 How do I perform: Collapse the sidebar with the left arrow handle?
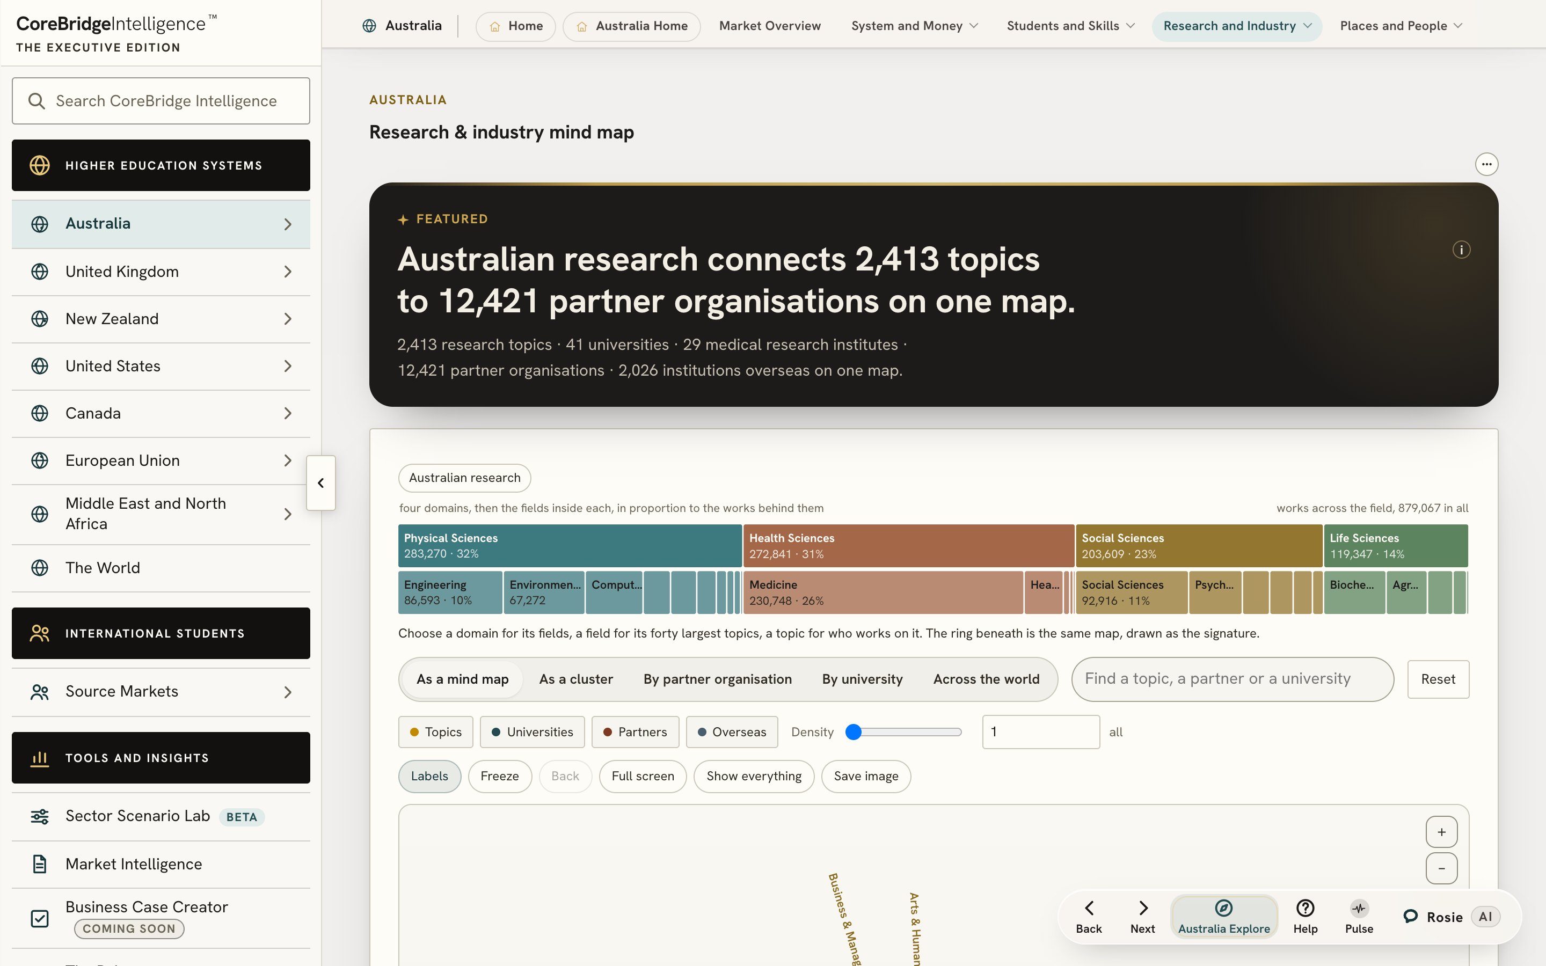320,483
